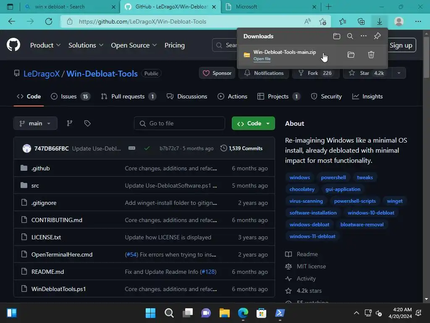Expand Product navigation menu

tap(45, 45)
